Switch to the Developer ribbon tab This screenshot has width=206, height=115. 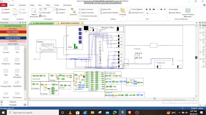67,5
